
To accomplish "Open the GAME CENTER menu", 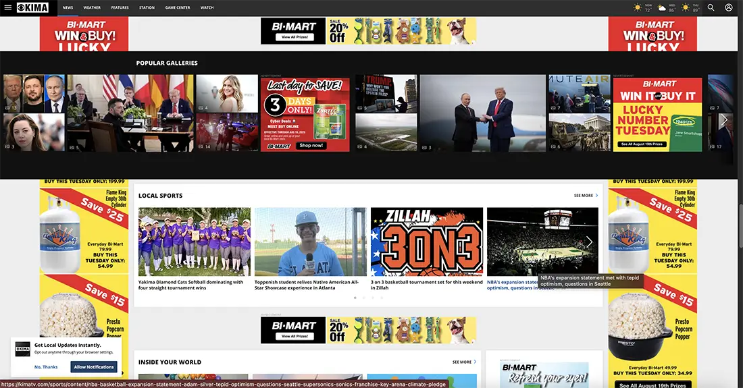I will click(178, 7).
